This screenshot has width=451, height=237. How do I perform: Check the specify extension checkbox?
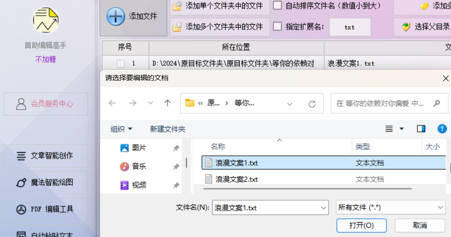tap(277, 27)
